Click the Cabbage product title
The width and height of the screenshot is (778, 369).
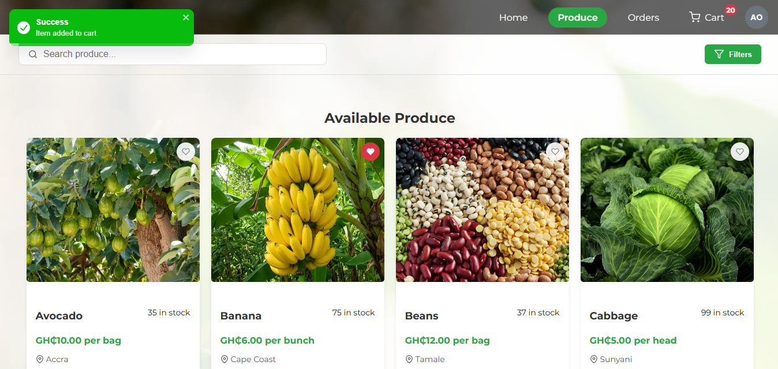(614, 316)
